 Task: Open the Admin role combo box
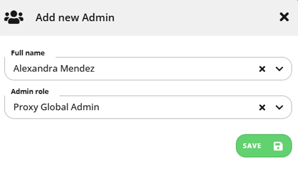coord(148,107)
